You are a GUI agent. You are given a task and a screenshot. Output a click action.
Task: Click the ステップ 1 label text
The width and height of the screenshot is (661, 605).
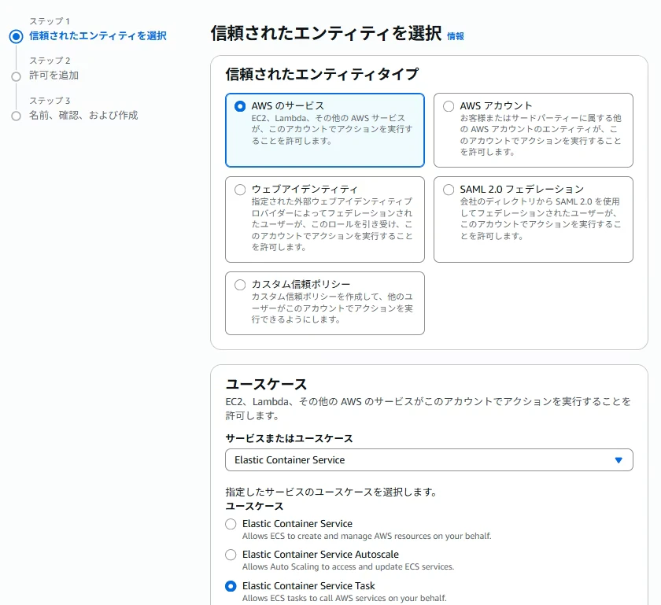[50, 21]
